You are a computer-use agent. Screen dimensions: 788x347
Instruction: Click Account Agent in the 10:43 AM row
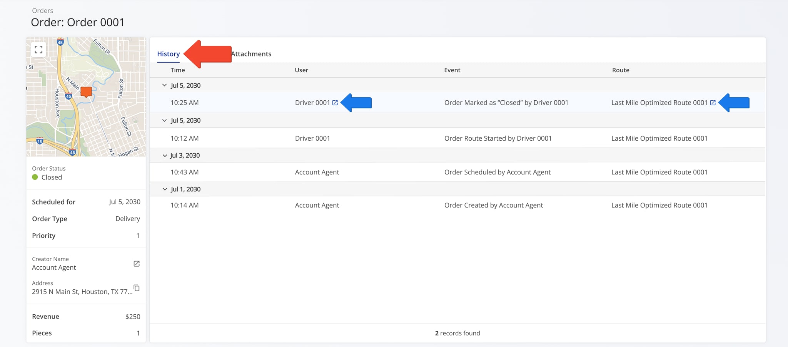pyautogui.click(x=317, y=172)
